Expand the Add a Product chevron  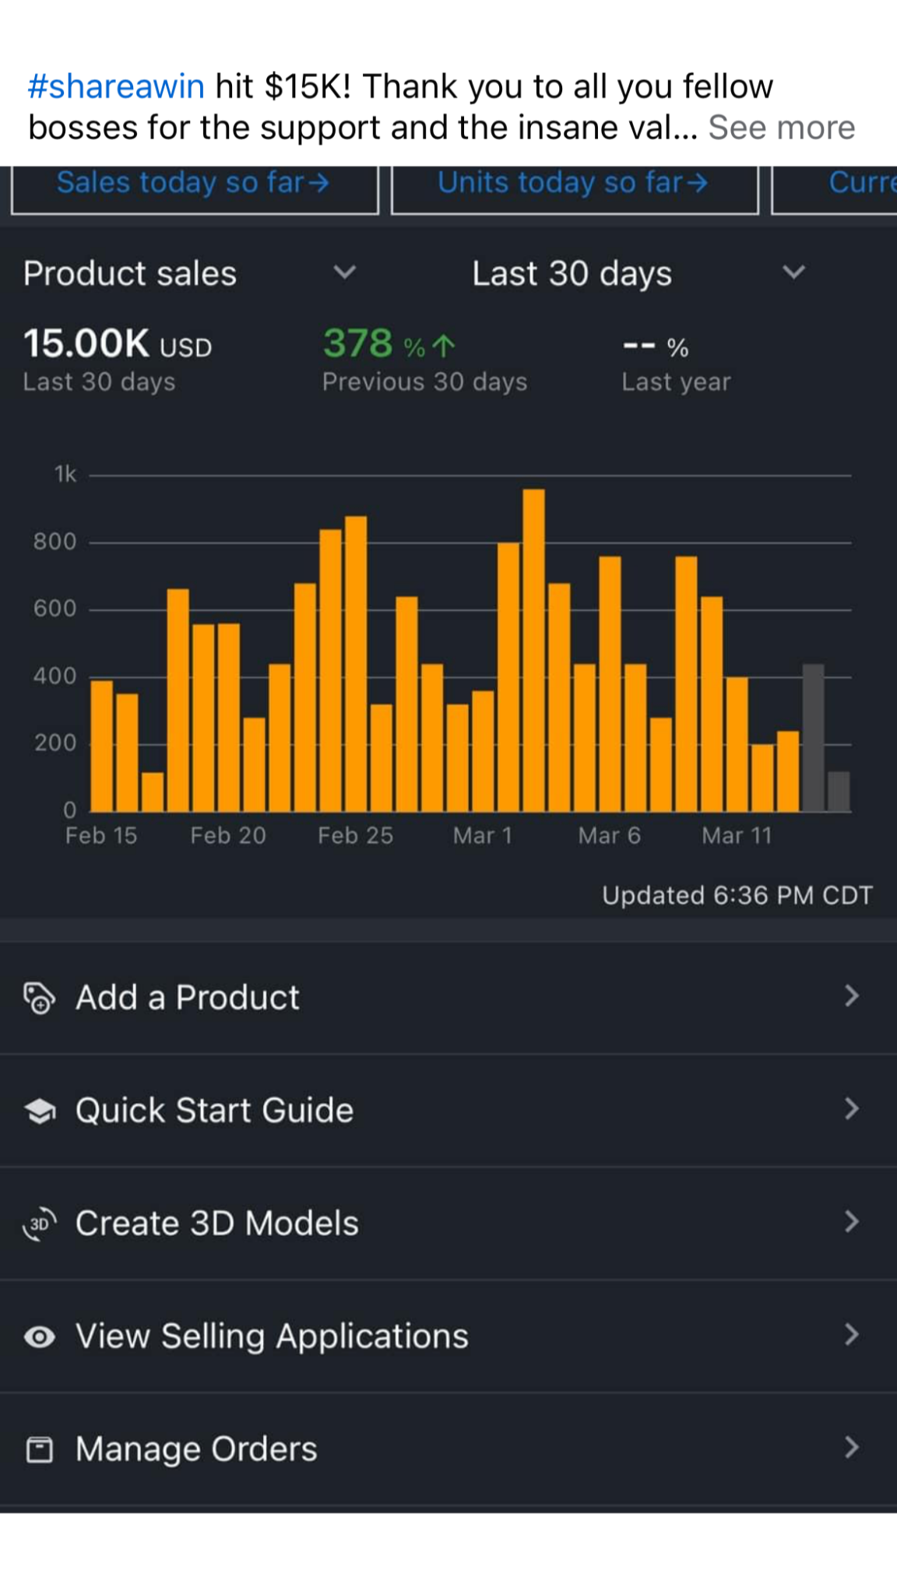[x=852, y=996]
